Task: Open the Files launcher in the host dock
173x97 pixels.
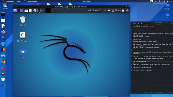Action: click(x=3, y=20)
